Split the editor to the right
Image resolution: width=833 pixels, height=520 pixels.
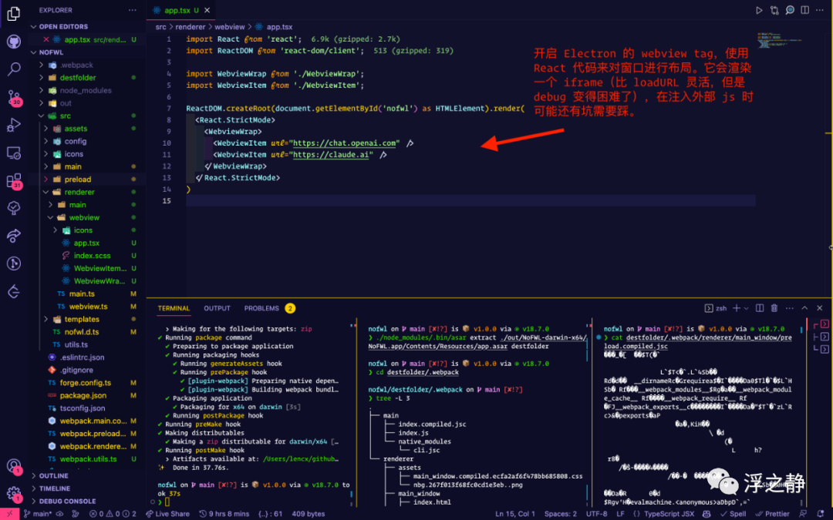805,10
